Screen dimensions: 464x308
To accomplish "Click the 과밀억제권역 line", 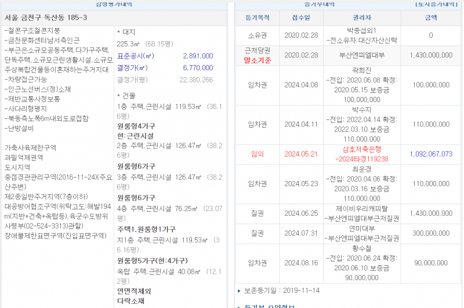I will tap(24, 157).
